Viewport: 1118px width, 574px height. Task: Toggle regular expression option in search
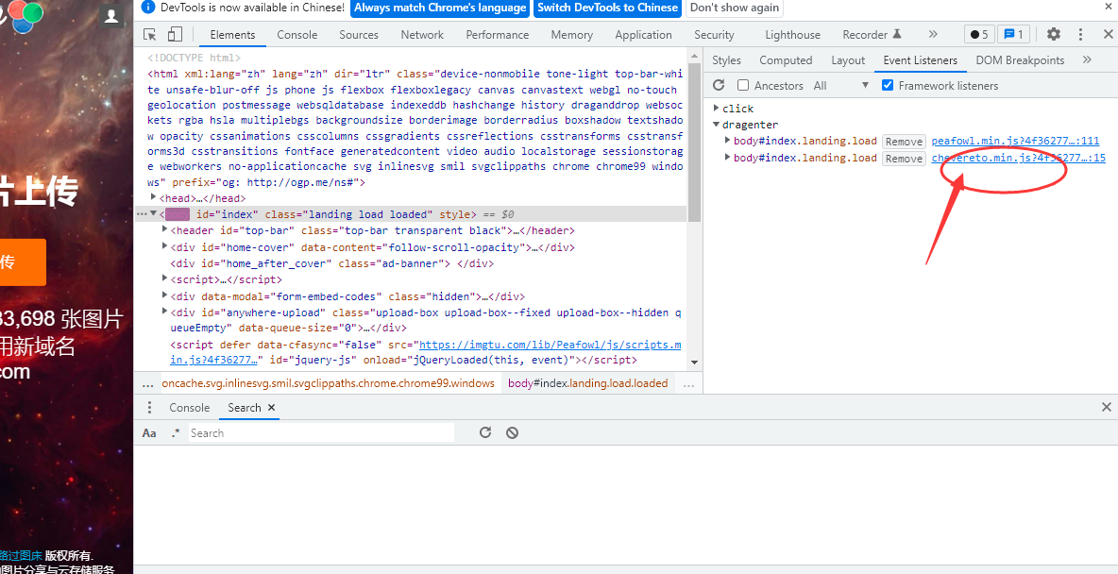tap(176, 432)
